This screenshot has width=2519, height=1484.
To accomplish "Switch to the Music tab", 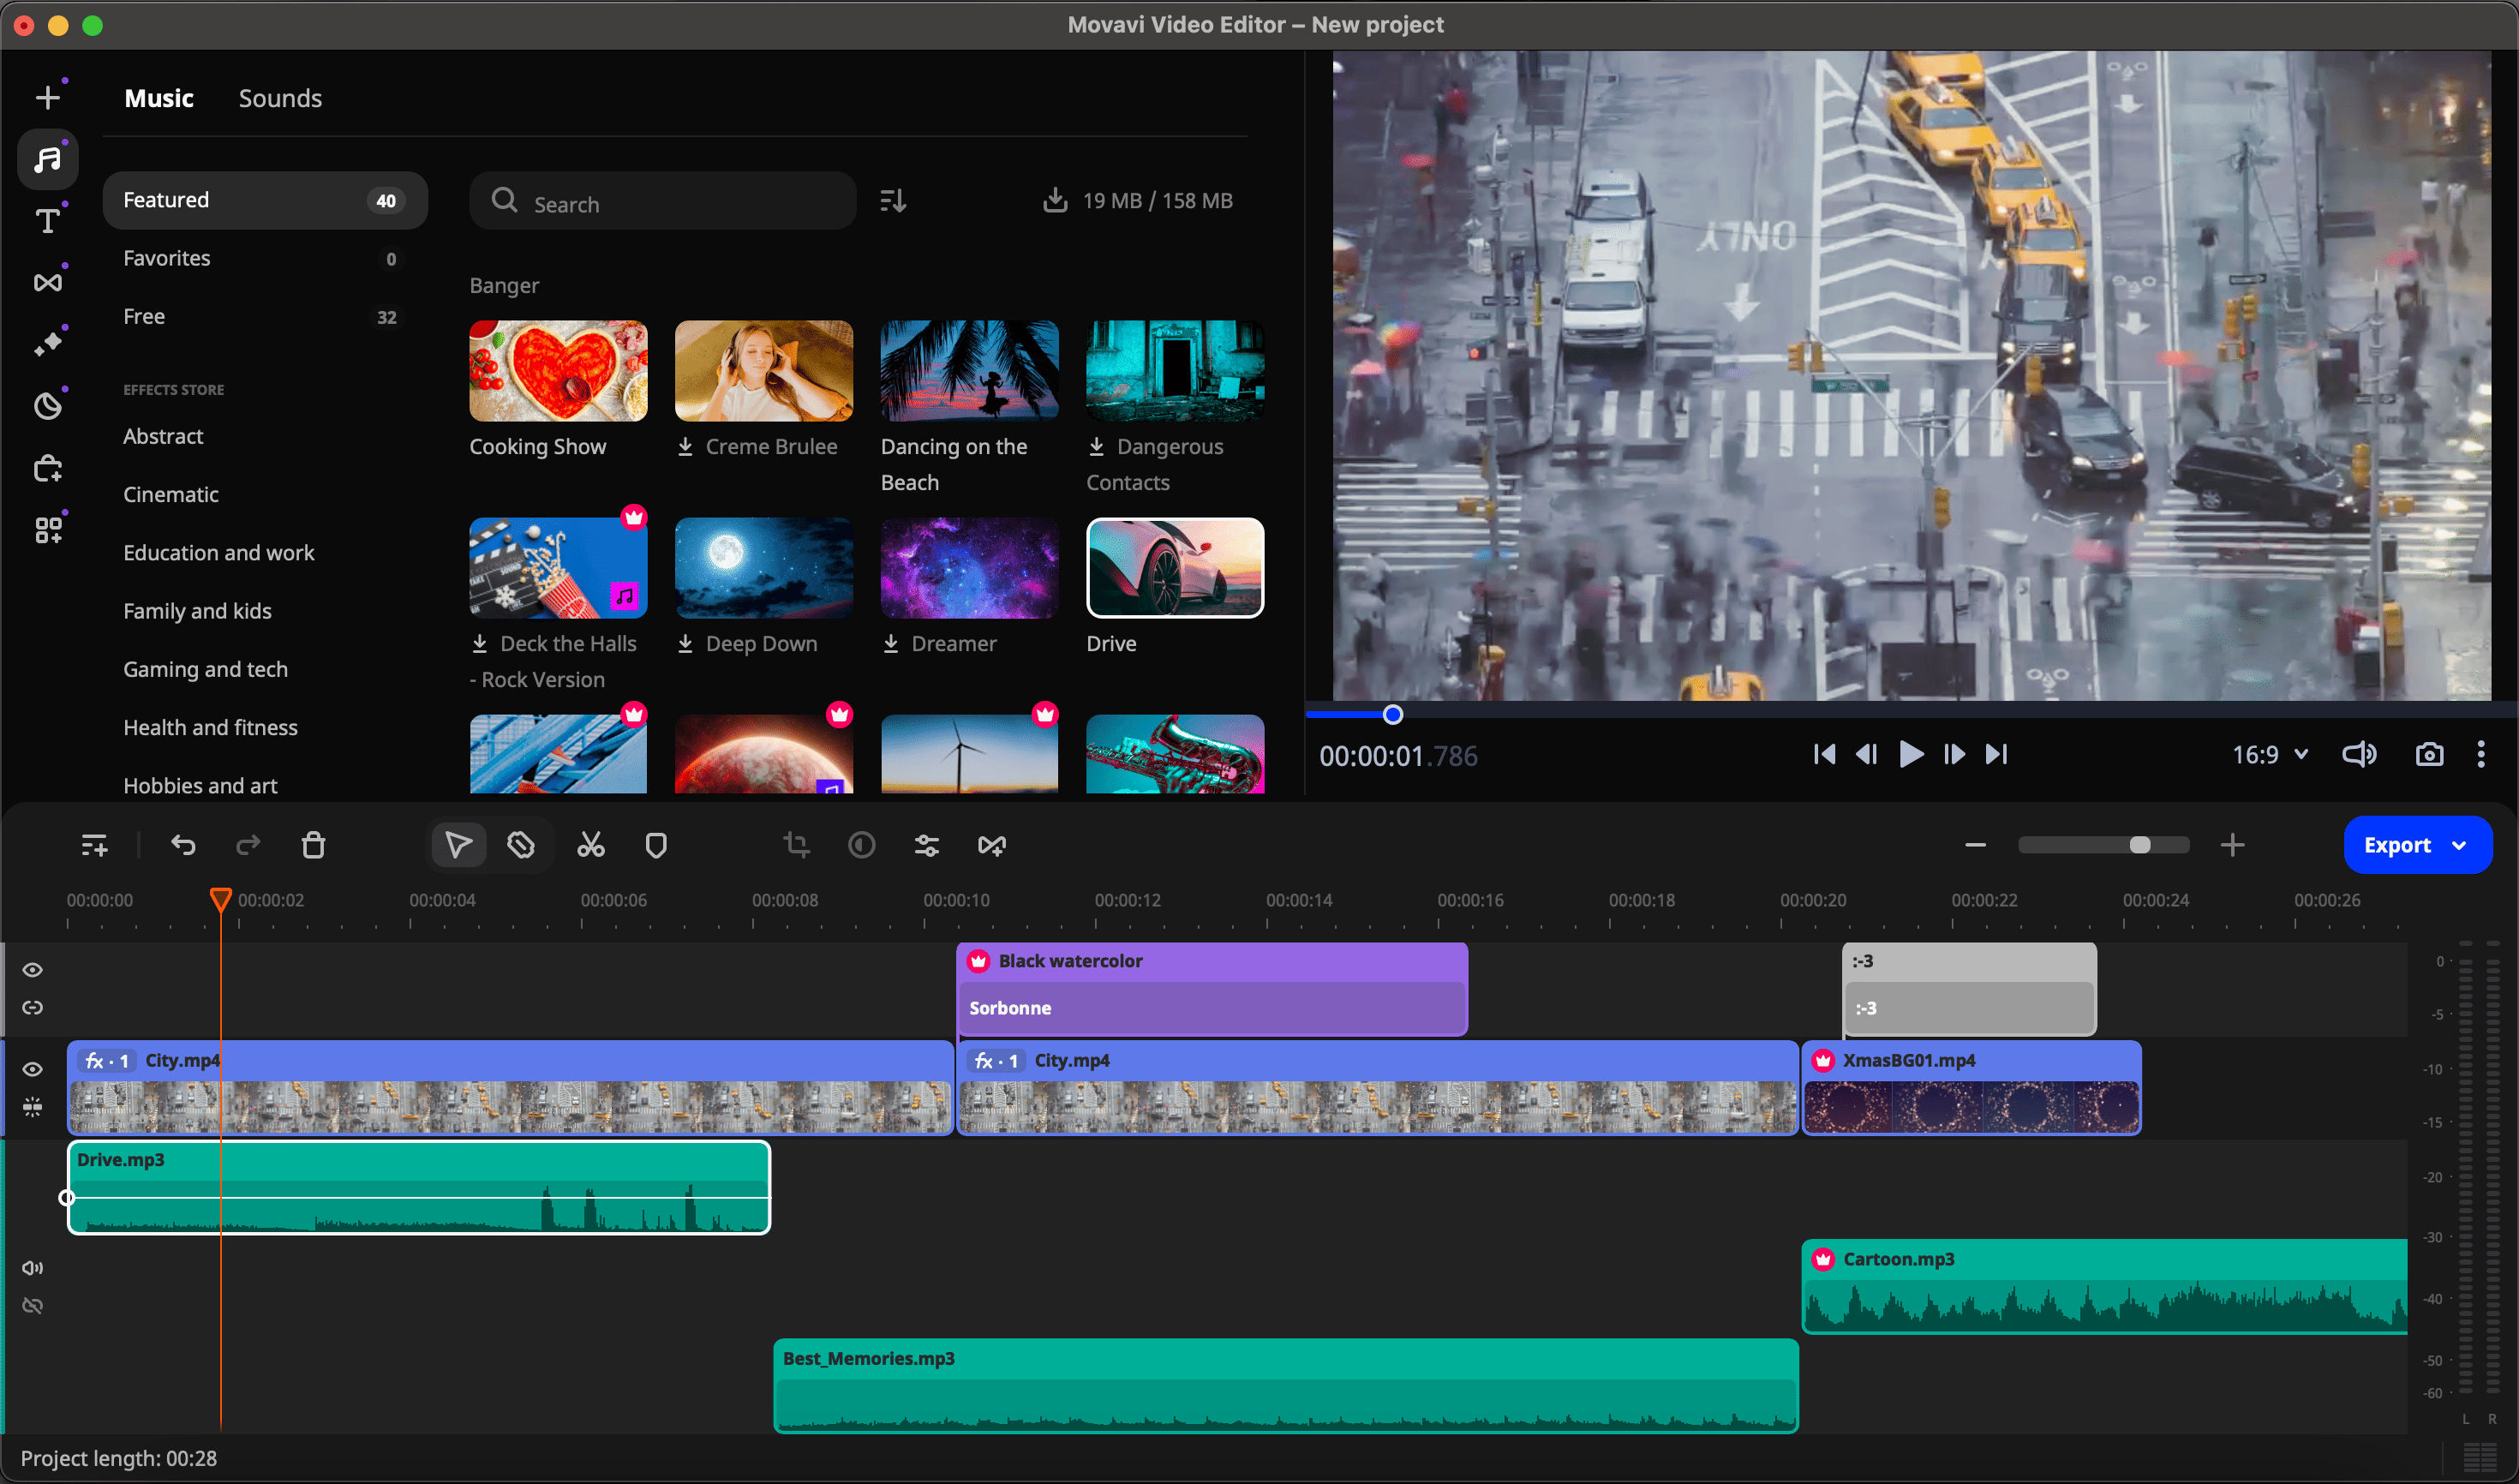I will click(x=159, y=98).
